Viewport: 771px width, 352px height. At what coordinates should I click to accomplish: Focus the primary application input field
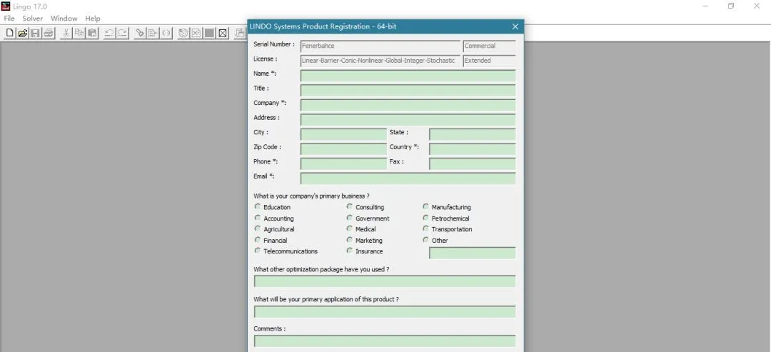click(x=385, y=312)
